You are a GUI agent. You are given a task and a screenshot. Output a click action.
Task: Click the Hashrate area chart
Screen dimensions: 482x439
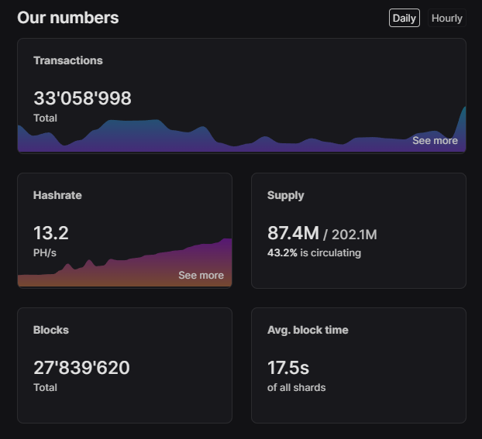[x=125, y=262]
